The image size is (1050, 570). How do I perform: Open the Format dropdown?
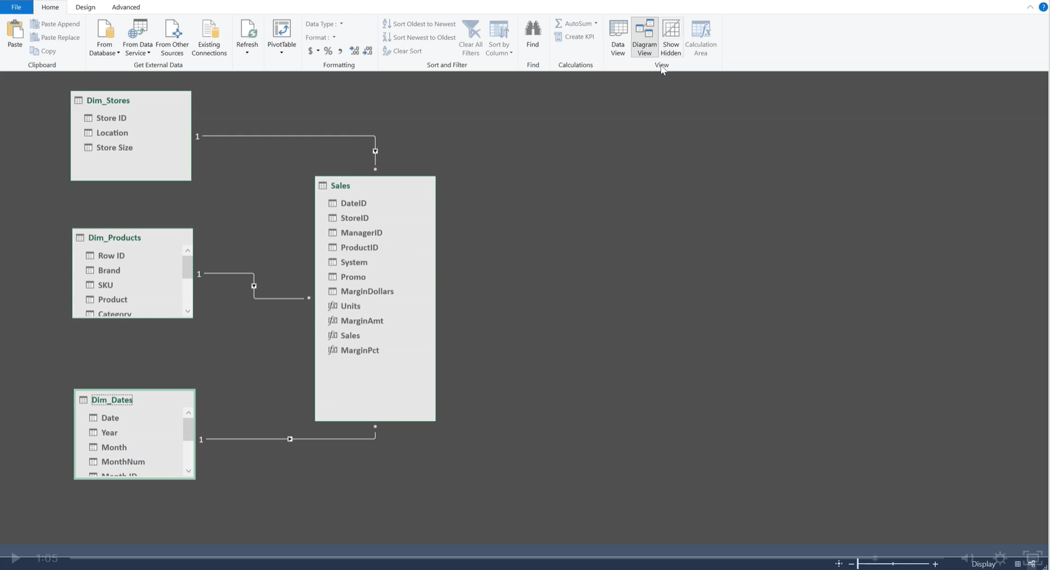[333, 37]
